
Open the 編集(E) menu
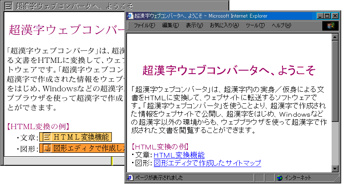(170, 25)
